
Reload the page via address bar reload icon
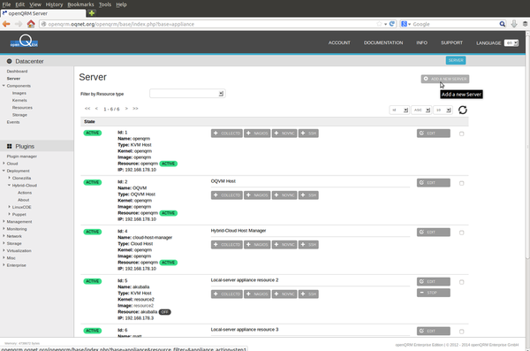(391, 24)
